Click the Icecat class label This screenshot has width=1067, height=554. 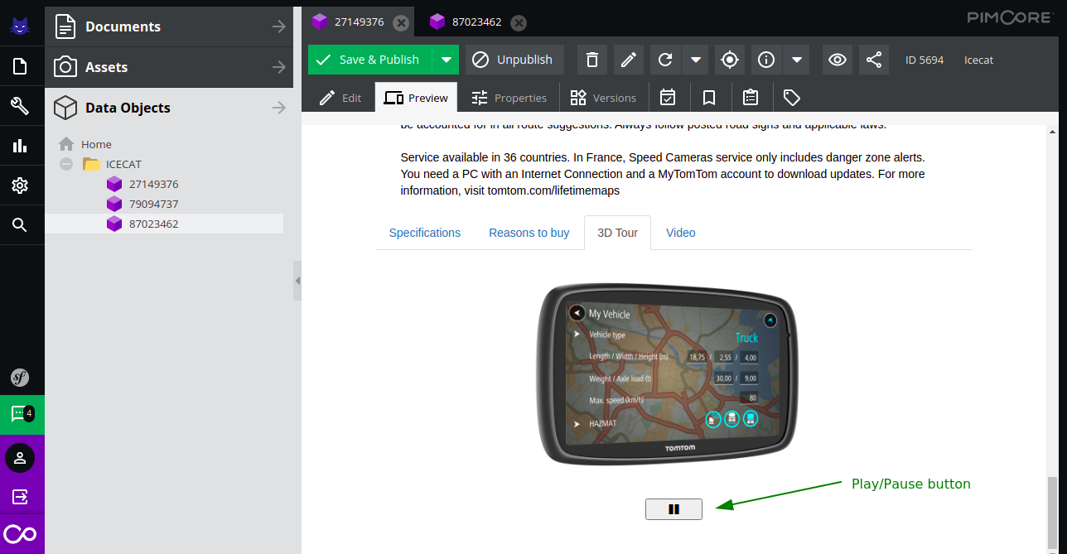click(x=978, y=60)
